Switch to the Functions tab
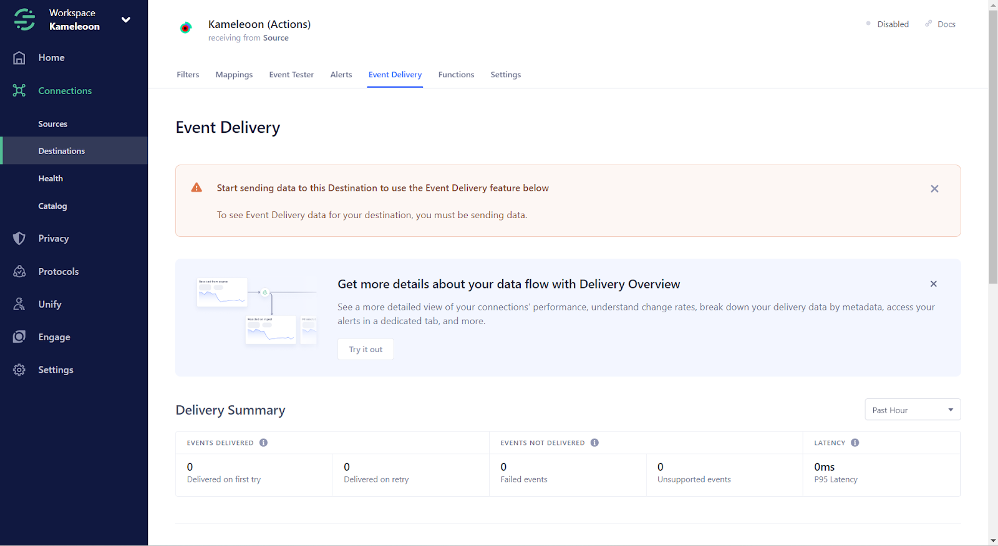 [x=456, y=75]
